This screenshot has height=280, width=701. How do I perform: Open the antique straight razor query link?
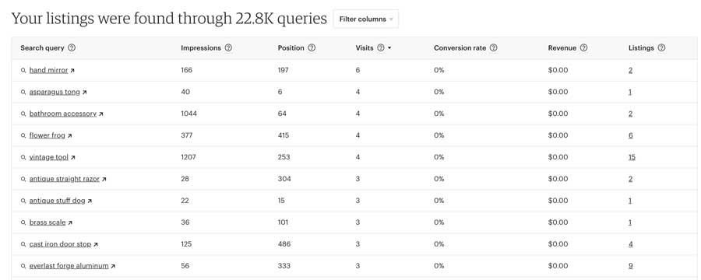coord(65,179)
